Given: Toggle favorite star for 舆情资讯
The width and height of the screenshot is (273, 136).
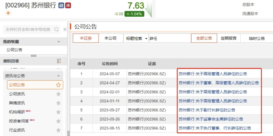Looking at the screenshot, I should pyautogui.click(x=58, y=103).
